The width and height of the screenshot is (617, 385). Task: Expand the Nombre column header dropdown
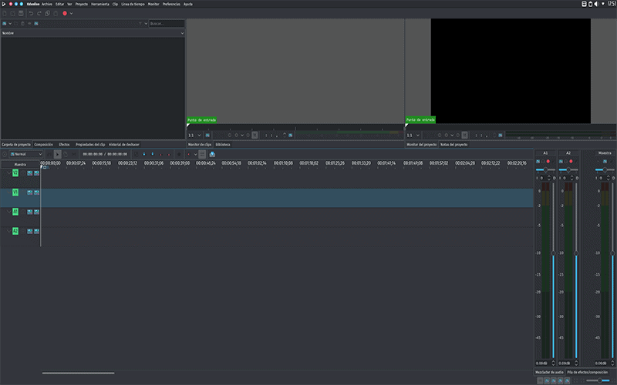182,33
